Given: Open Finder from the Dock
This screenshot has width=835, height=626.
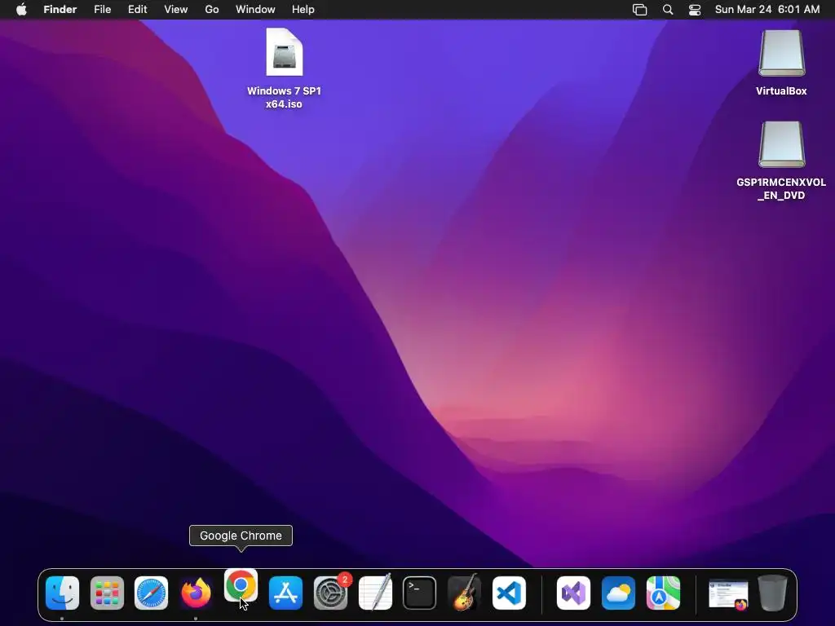Looking at the screenshot, I should [62, 593].
